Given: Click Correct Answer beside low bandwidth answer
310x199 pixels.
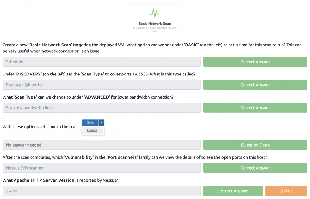Looking at the screenshot, I should coord(255,108).
